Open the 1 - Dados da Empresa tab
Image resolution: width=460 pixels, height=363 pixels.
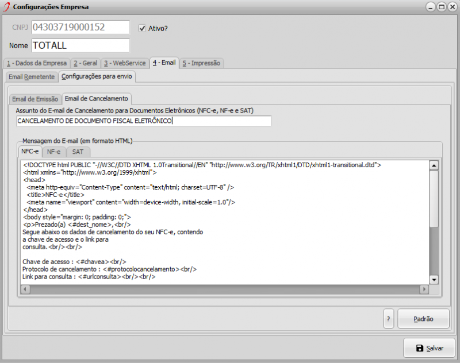pos(36,63)
